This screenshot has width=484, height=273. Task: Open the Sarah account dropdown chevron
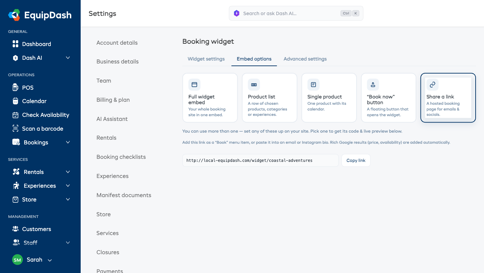(50, 260)
